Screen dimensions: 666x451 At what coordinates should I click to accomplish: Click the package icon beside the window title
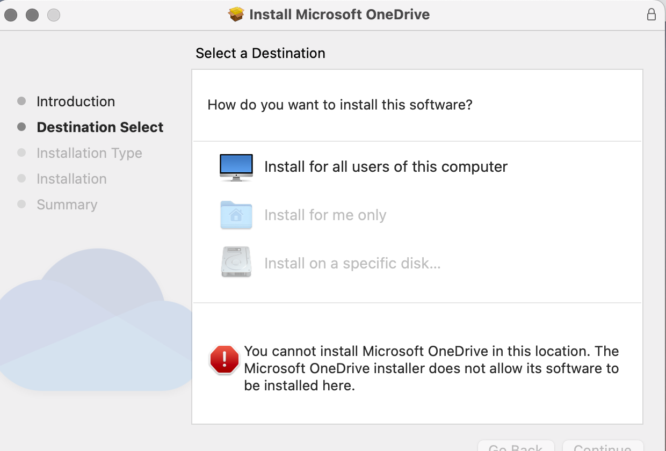click(x=236, y=14)
